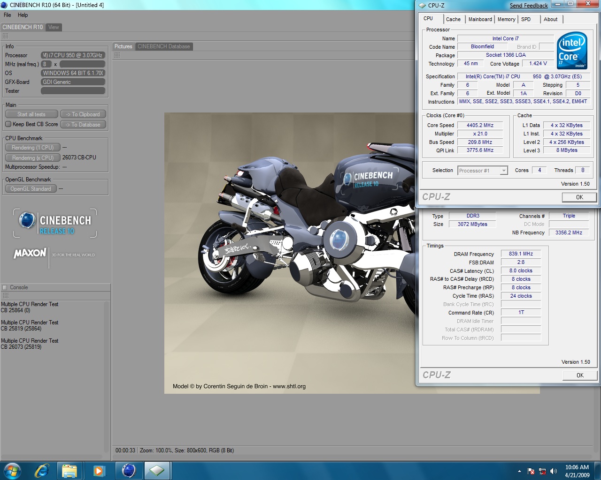
Task: Click Core Voltage value 1.424 V
Action: click(538, 64)
